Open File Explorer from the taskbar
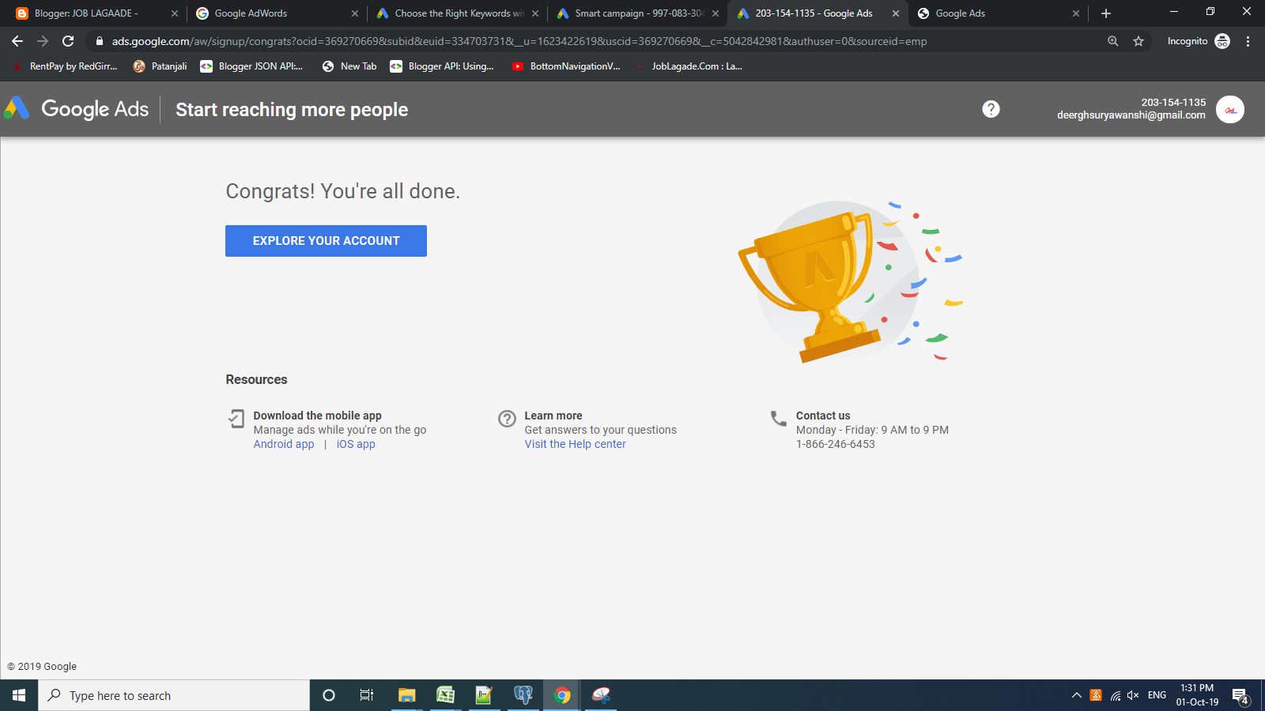This screenshot has width=1265, height=711. point(406,695)
